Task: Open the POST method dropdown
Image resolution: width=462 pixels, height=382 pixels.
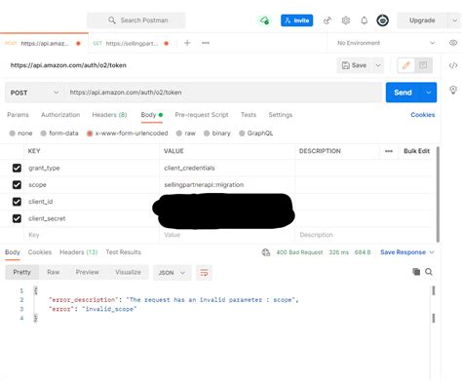Action: [x=35, y=93]
